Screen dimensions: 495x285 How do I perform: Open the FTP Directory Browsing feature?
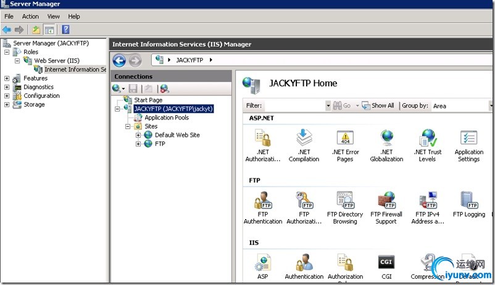[x=345, y=208]
